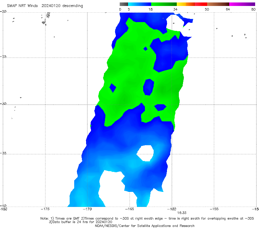The image size is (259, 228).
Task: Click the title text 'SMAP NRT Winds'
Action: click(x=22, y=6)
